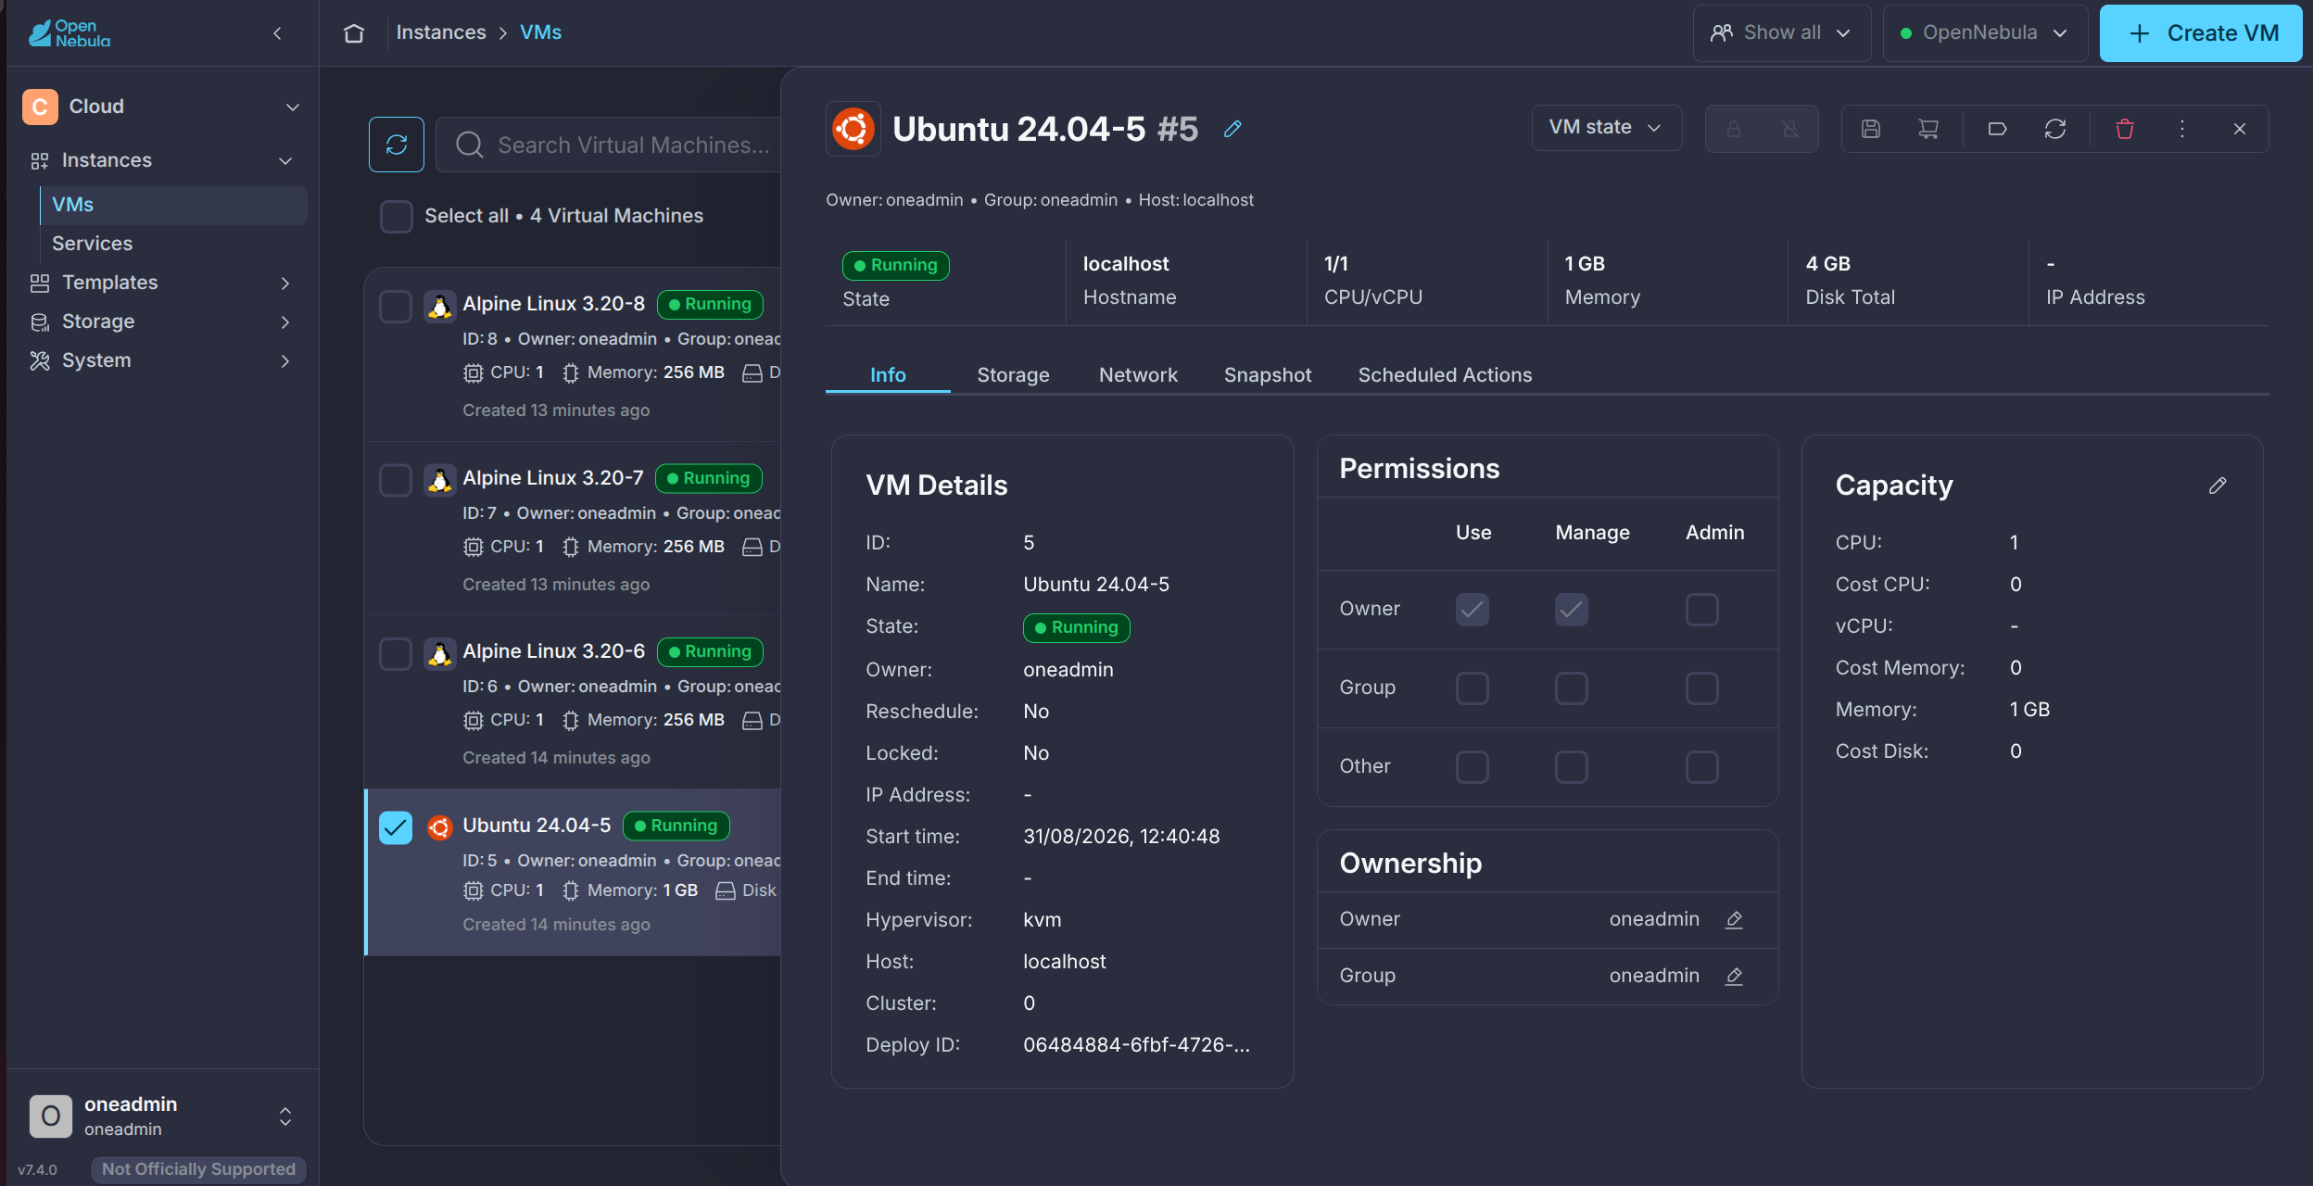The width and height of the screenshot is (2313, 1186).
Task: Click the Alpine Linux 3.20-8 penguin icon
Action: (x=440, y=305)
